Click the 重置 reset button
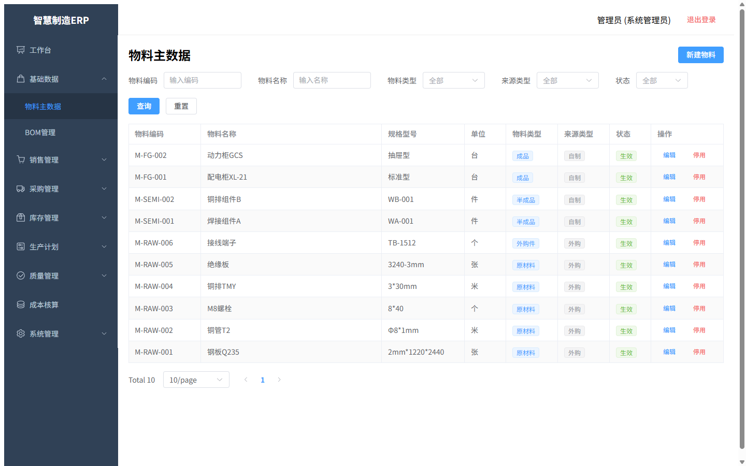The image size is (746, 466). [x=181, y=106]
